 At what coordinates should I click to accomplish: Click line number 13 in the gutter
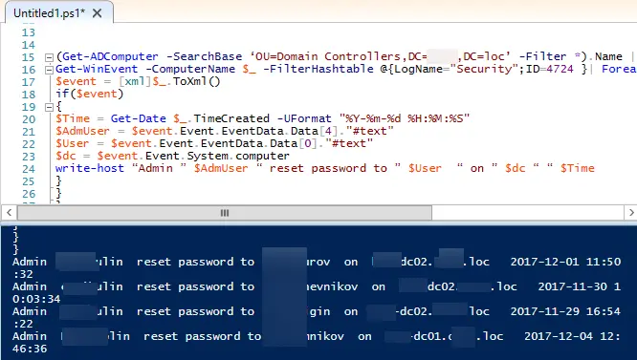click(x=29, y=32)
